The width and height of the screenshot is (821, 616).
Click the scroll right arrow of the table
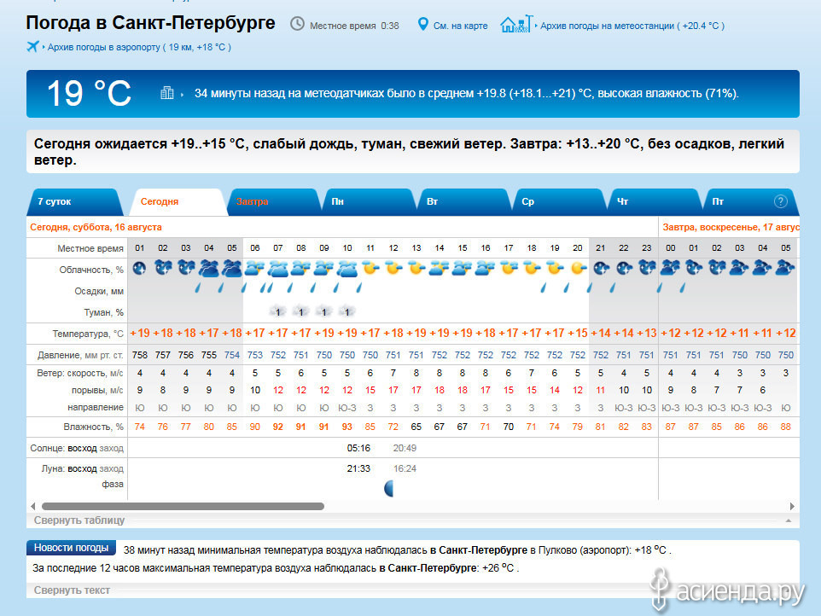point(792,506)
